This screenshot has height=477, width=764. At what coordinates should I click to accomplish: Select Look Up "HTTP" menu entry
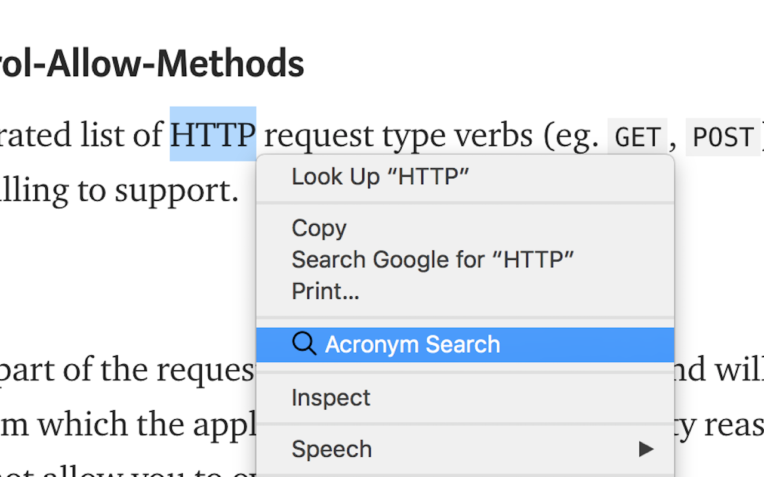pos(465,177)
